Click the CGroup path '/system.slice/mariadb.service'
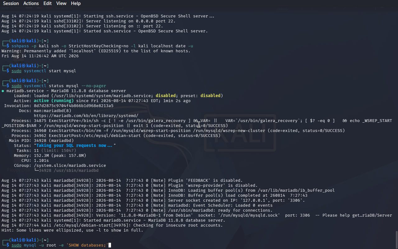 pyautogui.click(x=70, y=166)
